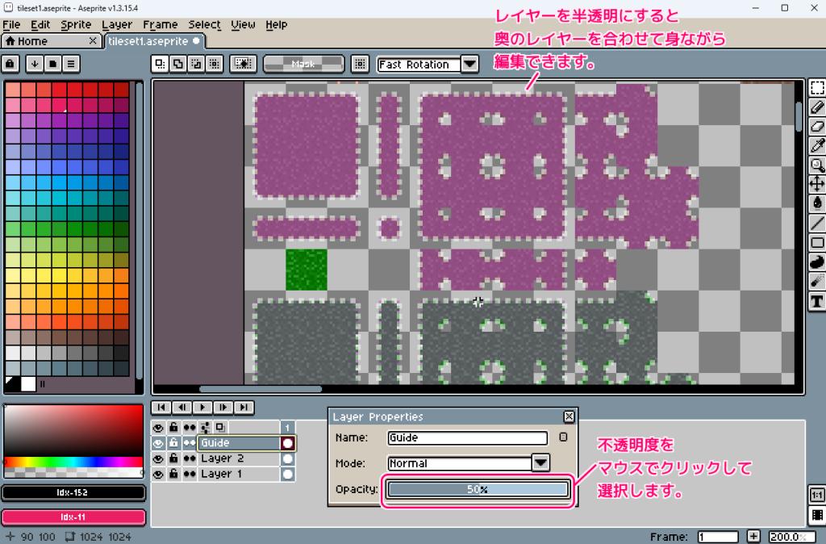
Task: Pick a color with the Eyedropper tool
Action: 816,146
